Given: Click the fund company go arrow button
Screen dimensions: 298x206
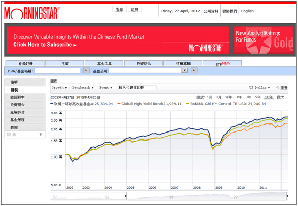Looking at the screenshot, I should [x=194, y=70].
